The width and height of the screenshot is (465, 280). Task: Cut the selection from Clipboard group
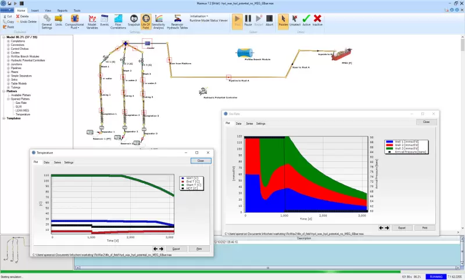[8, 17]
